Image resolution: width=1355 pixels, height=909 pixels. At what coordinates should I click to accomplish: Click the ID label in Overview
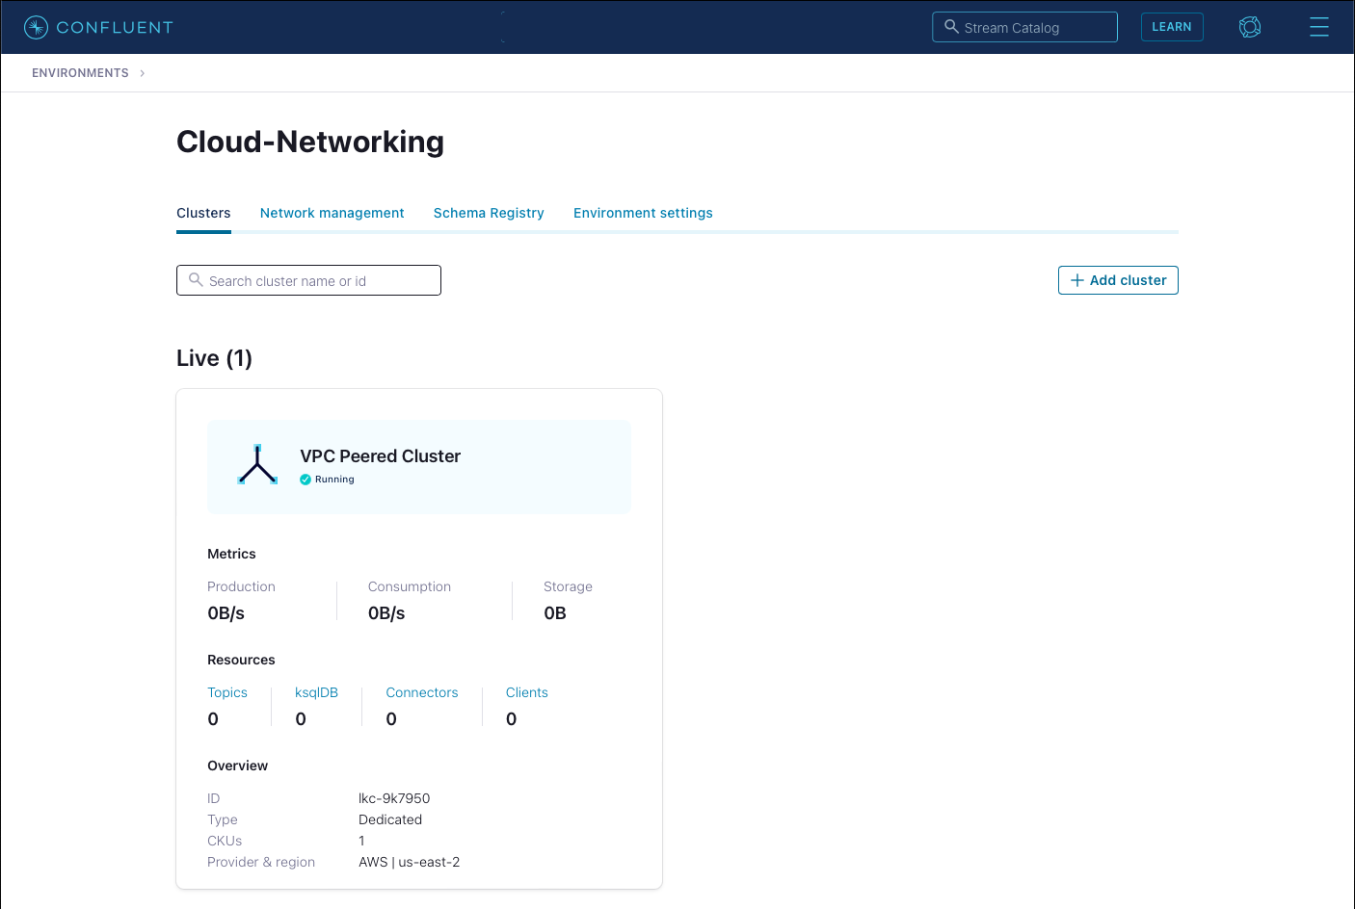tap(214, 798)
